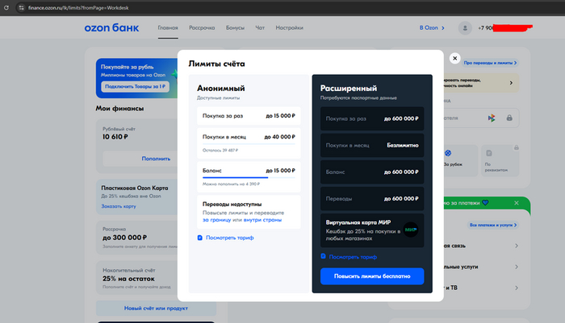Click the За рубеж transfer icon
The height and width of the screenshot is (323, 565).
[447, 153]
